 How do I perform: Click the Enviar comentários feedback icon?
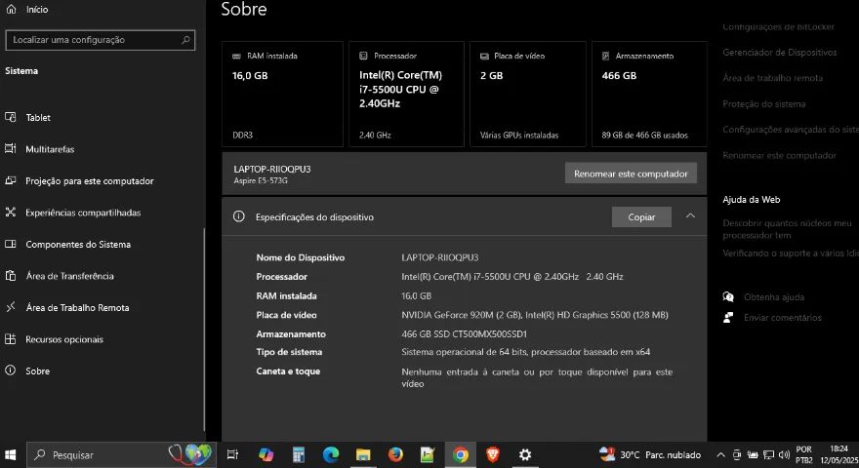728,318
